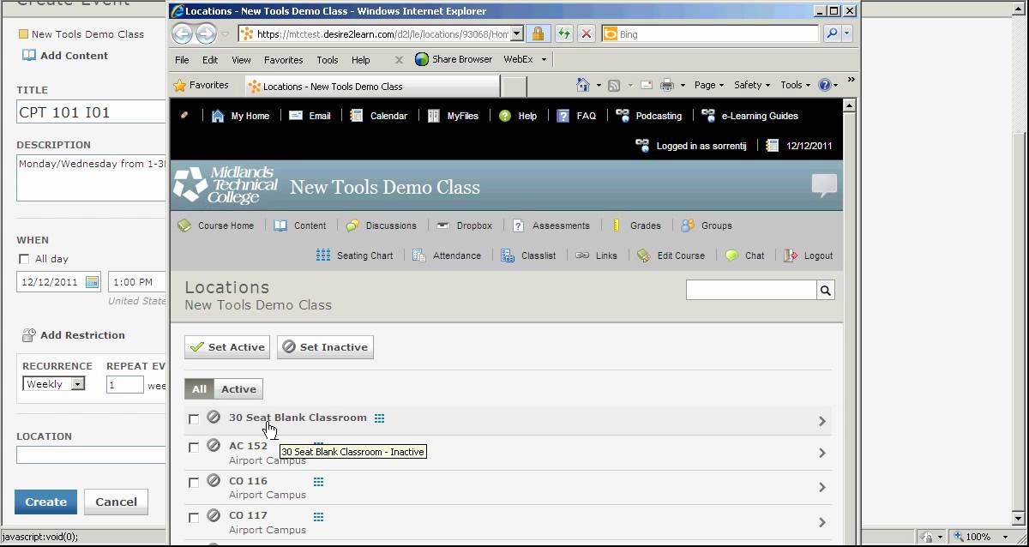Open the File menu
Image resolution: width=1029 pixels, height=547 pixels.
click(182, 60)
